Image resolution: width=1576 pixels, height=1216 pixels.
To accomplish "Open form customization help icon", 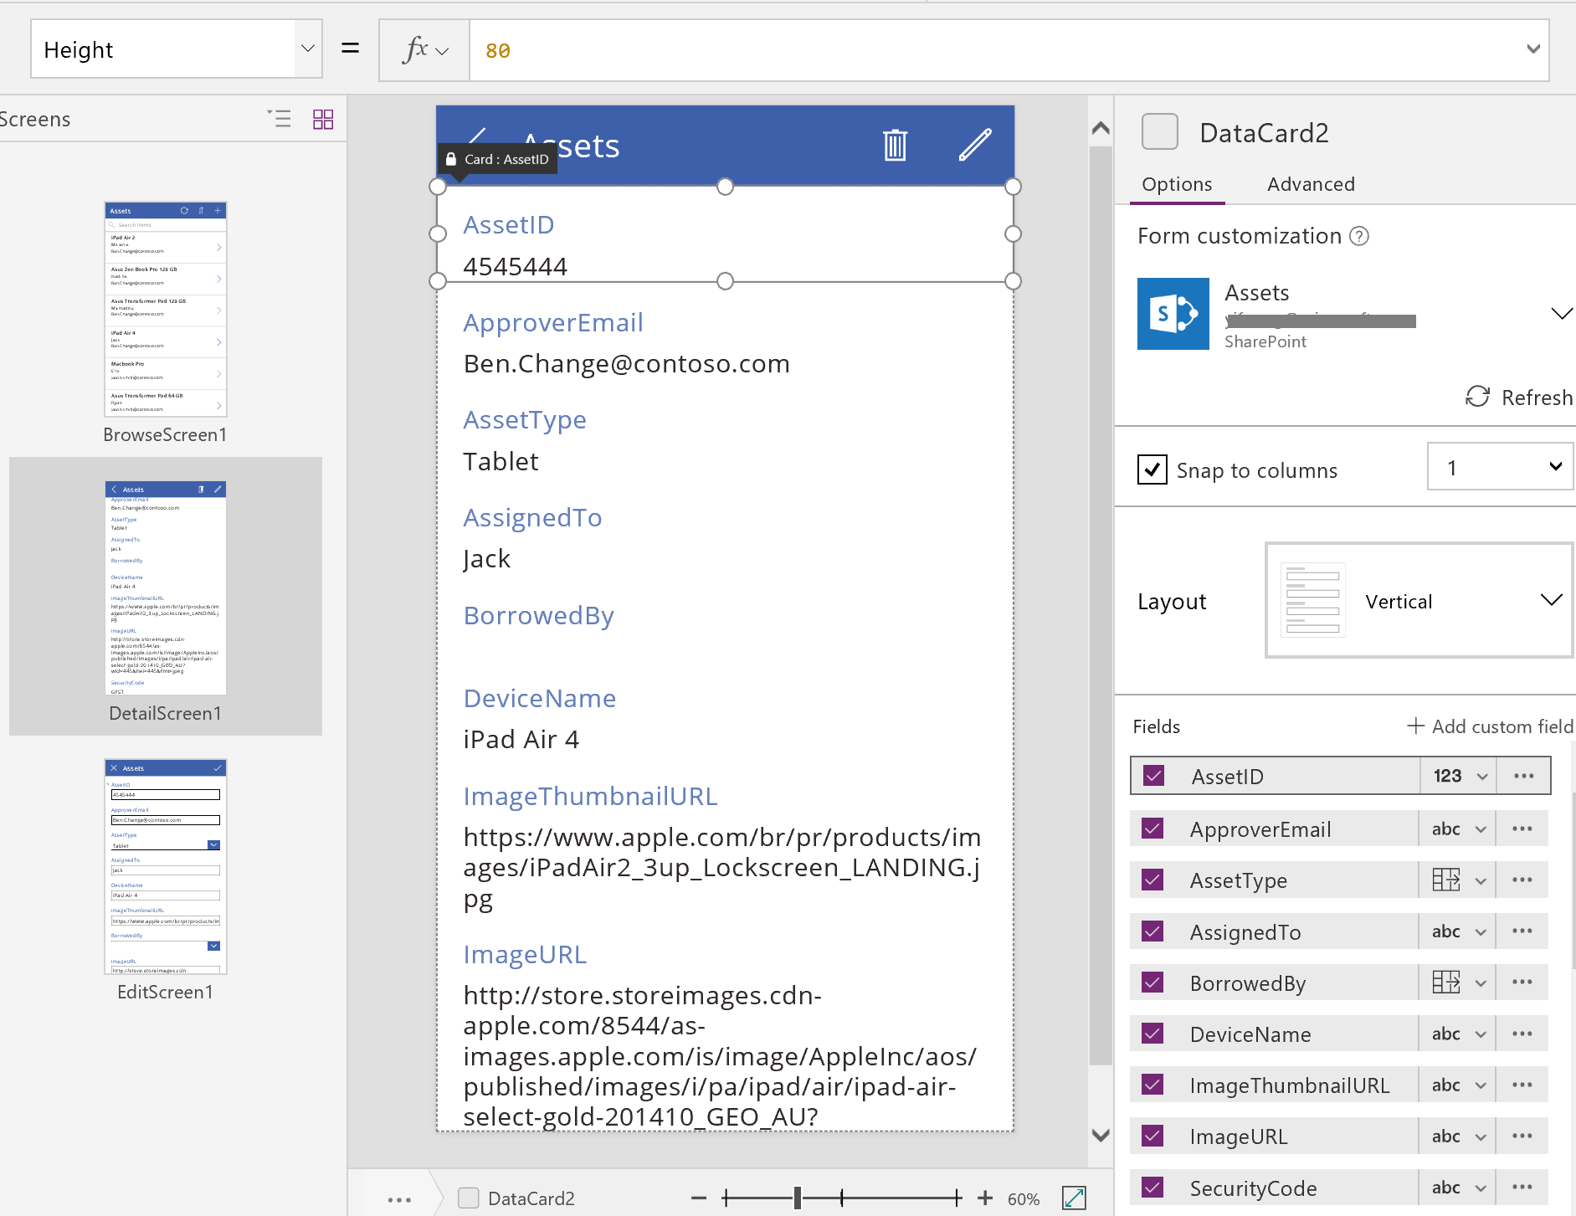I will (1359, 236).
